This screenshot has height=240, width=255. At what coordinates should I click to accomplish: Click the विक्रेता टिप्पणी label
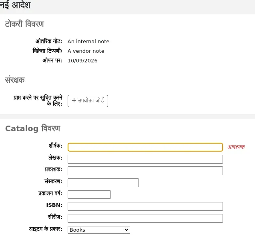(x=48, y=51)
